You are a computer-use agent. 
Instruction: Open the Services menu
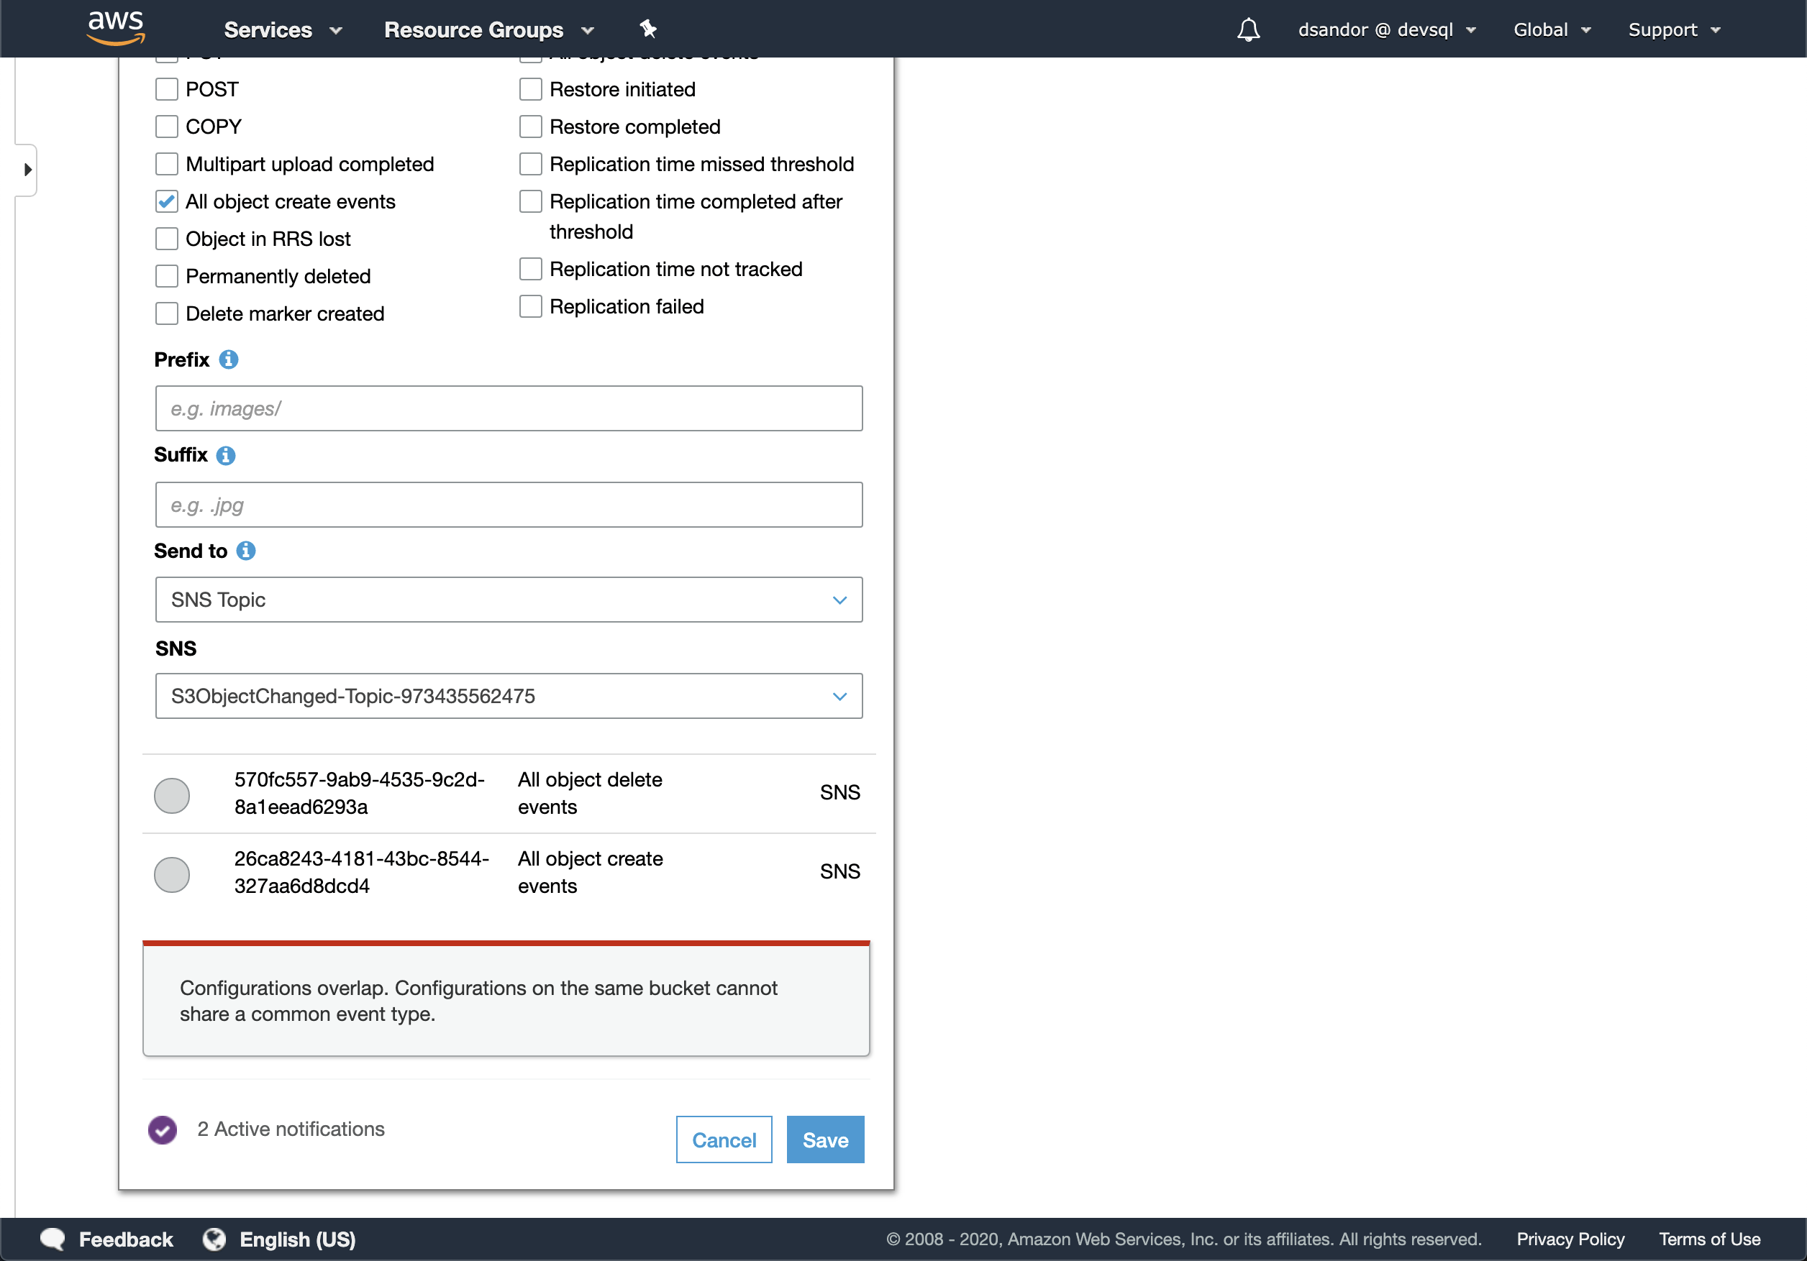[x=283, y=30]
